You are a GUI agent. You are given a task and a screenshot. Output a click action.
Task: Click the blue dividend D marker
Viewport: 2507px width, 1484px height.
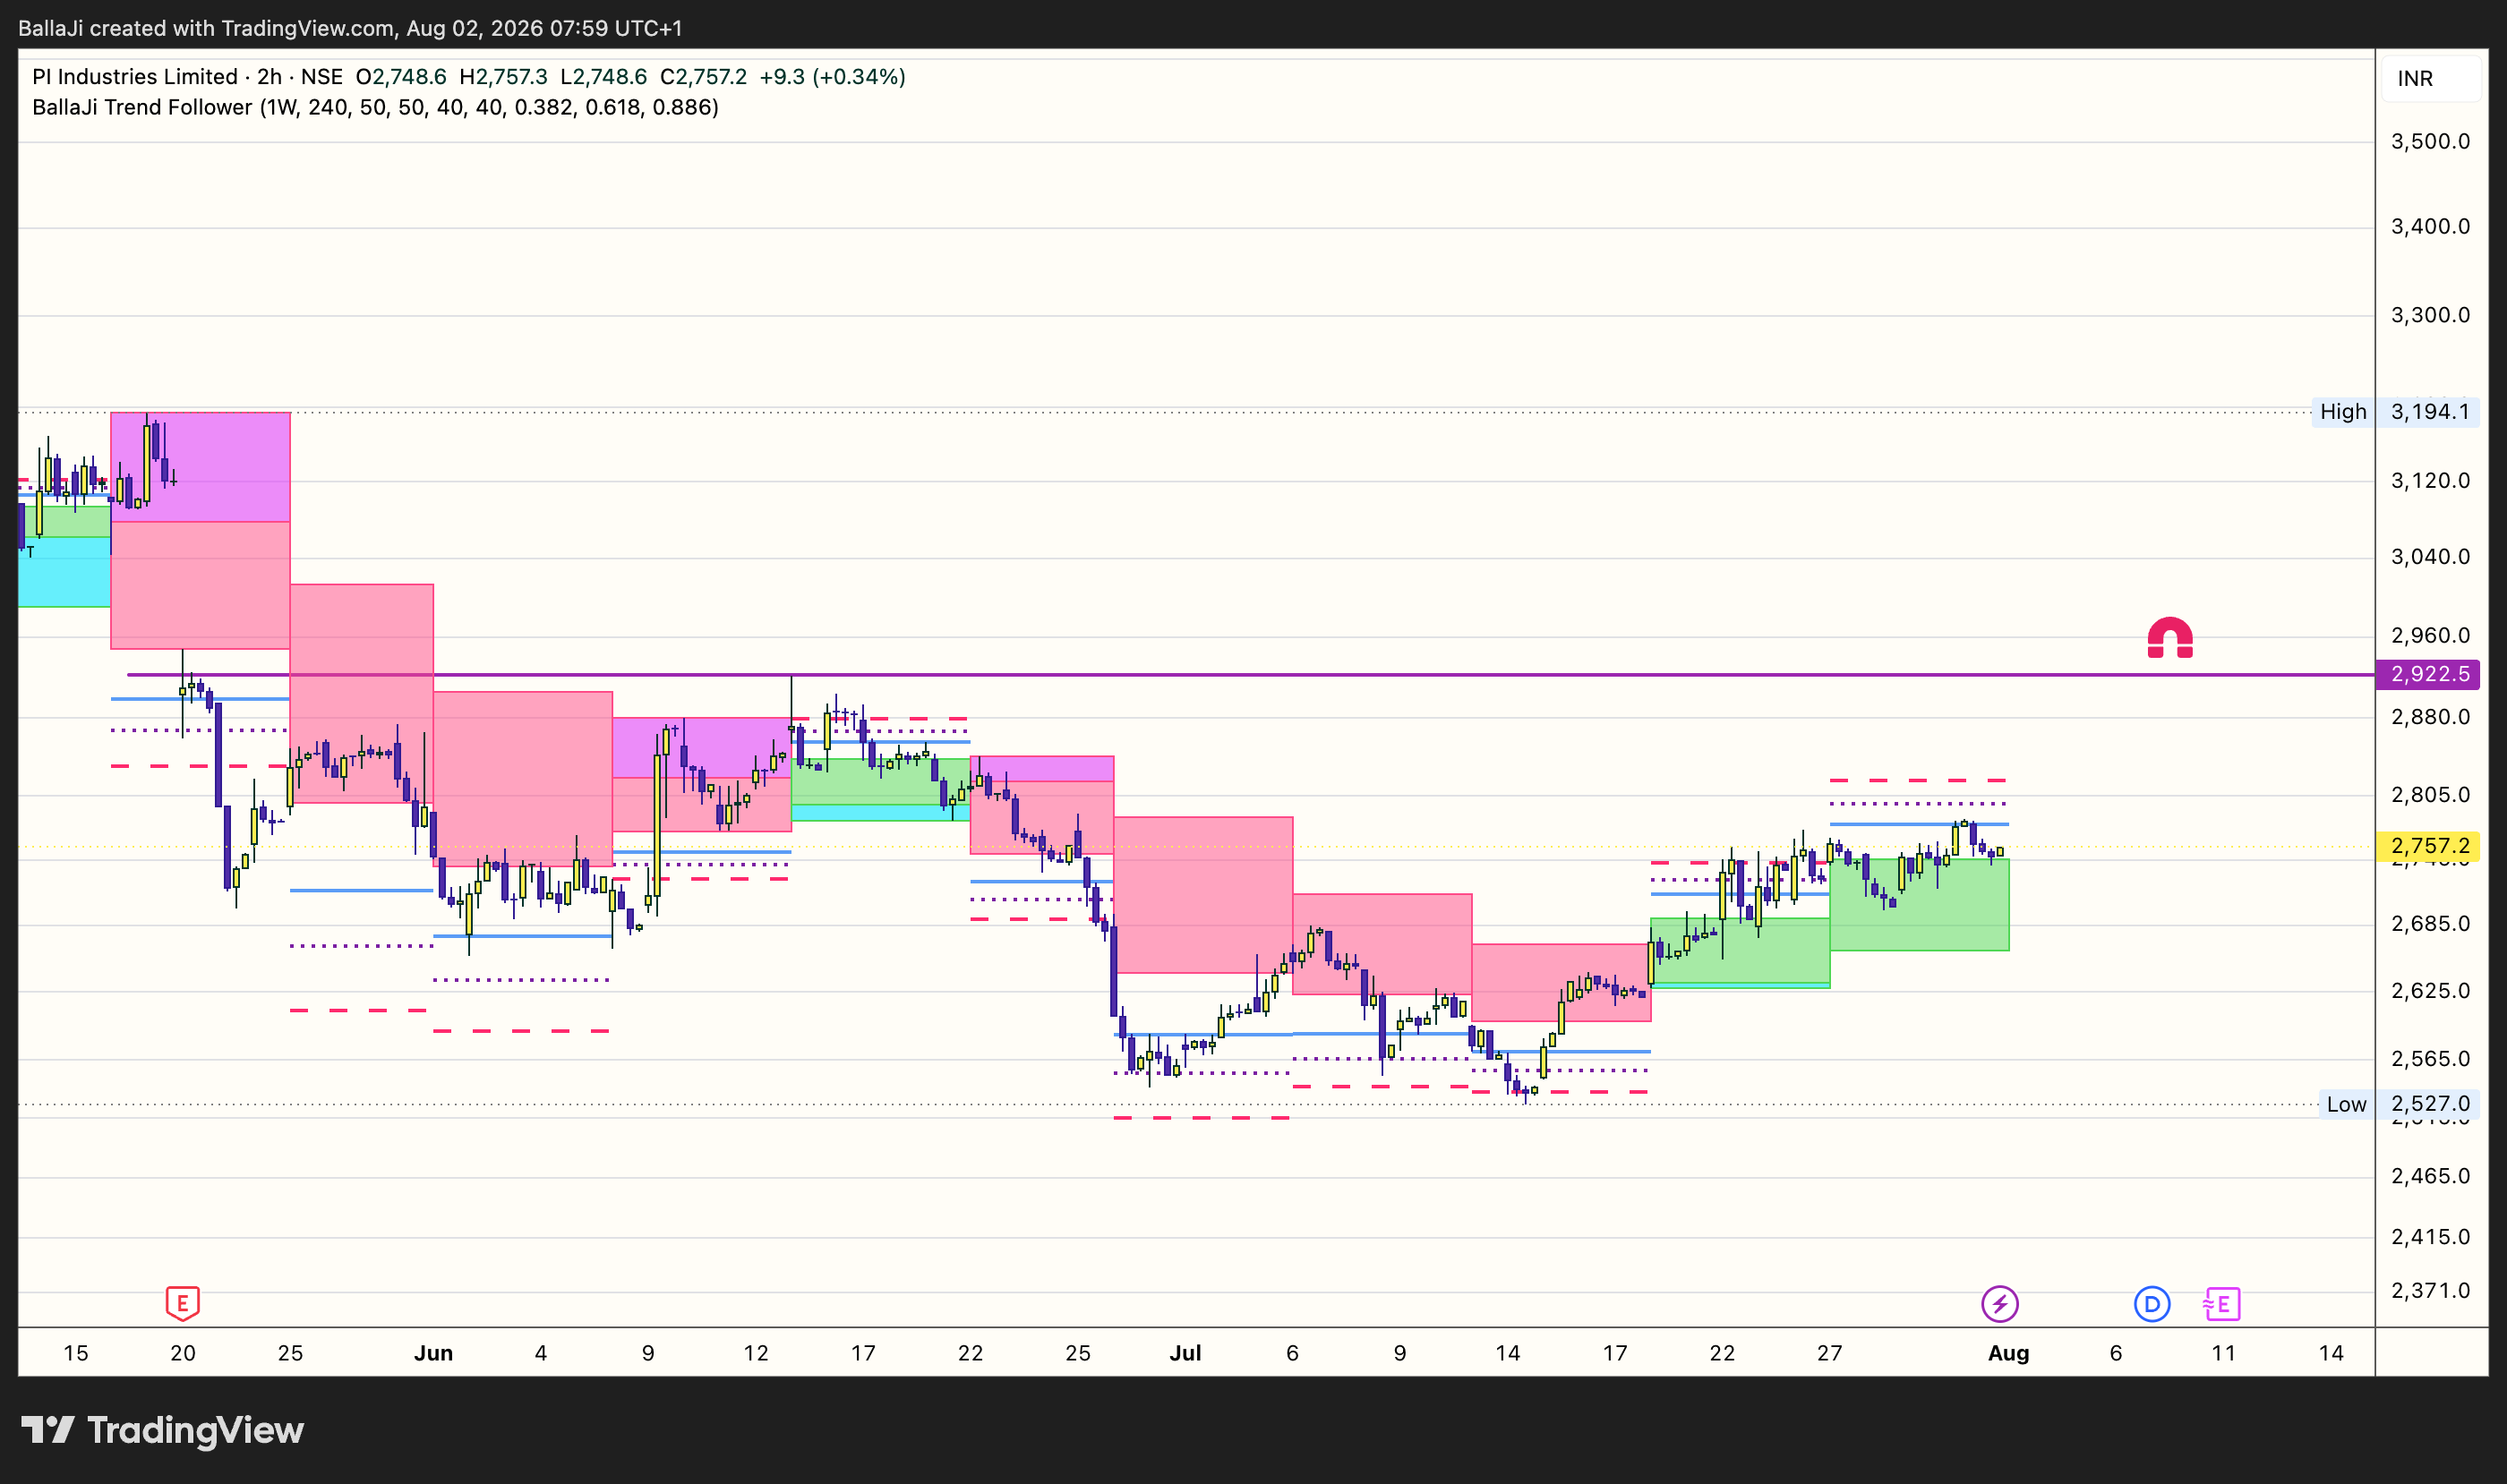(x=2152, y=1304)
